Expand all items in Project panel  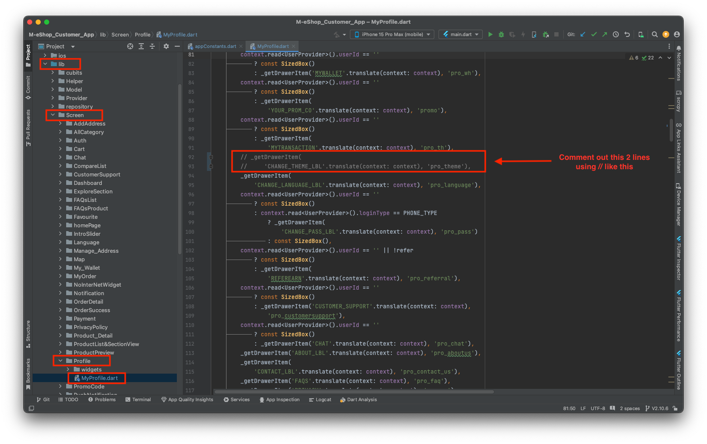pos(141,46)
